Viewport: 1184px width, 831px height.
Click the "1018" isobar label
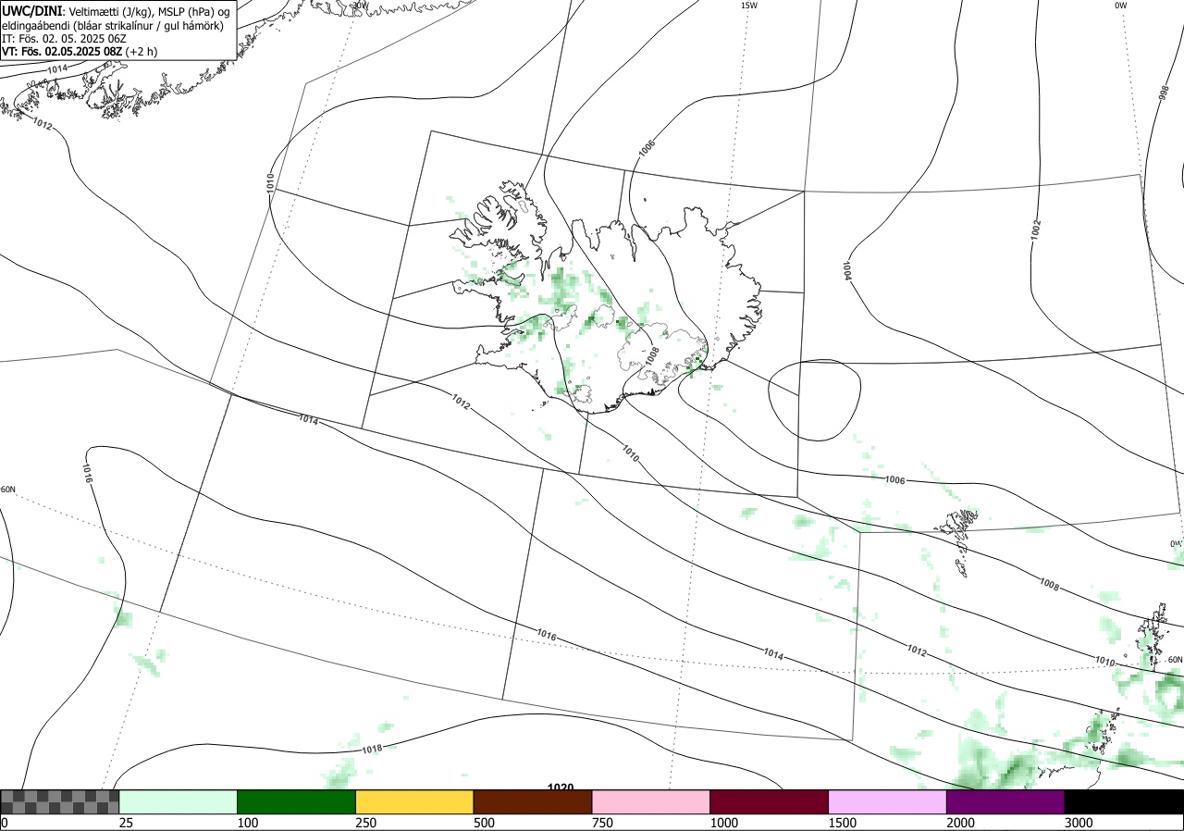[372, 749]
